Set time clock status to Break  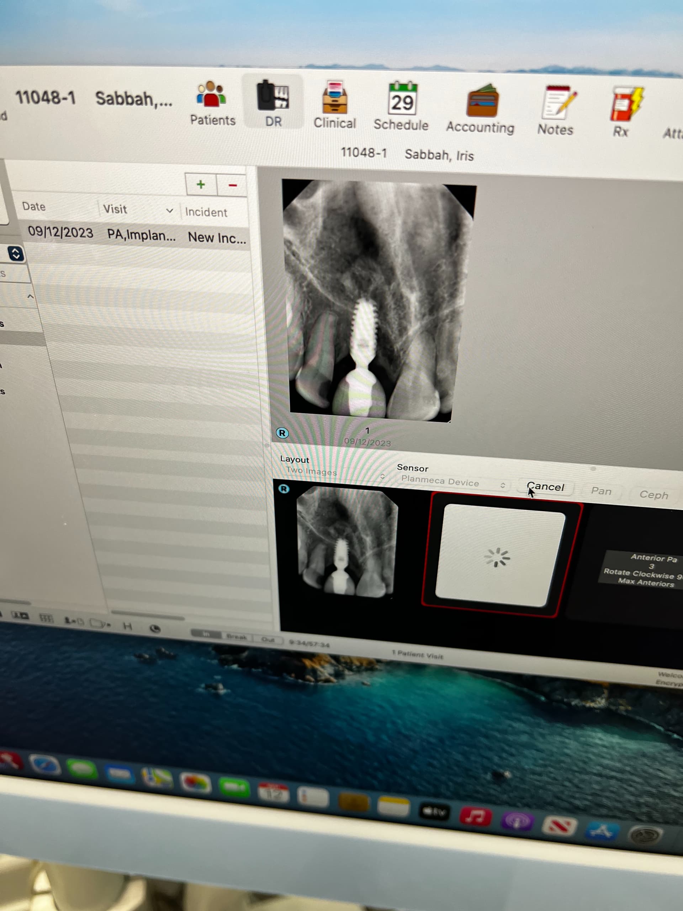(237, 637)
